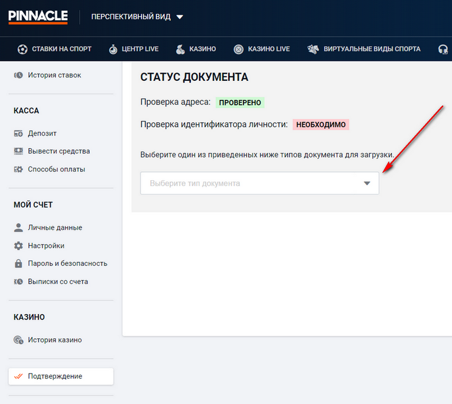The height and width of the screenshot is (404, 452).
Task: Click the Pinnacle logo
Action: [38, 17]
